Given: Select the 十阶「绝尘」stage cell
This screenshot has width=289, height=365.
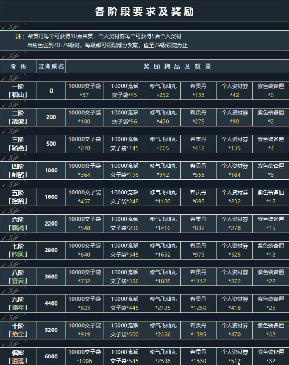Looking at the screenshot, I should (x=18, y=330).
